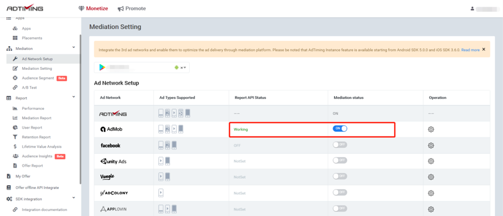Click the Unity Ads network logo
503x216 pixels.
coord(113,161)
